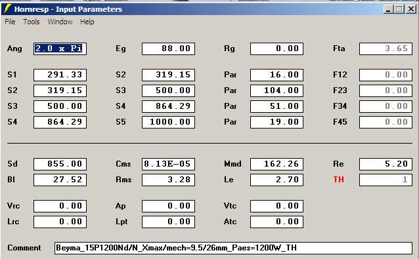Screen dimensions: 419x259
Task: Click the F45 field
Action: point(386,122)
